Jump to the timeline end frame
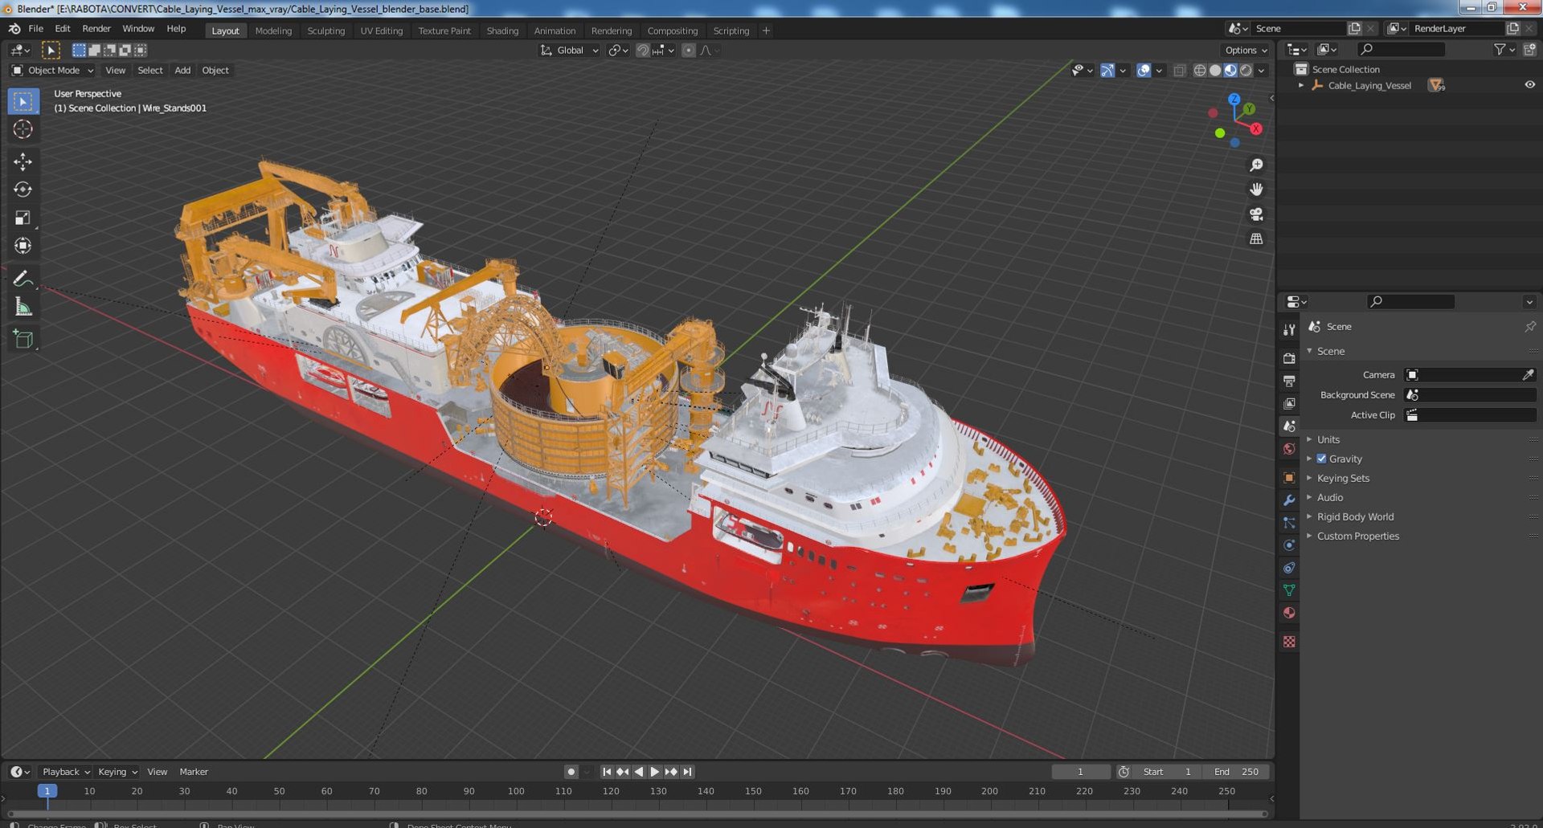The width and height of the screenshot is (1543, 828). click(687, 772)
